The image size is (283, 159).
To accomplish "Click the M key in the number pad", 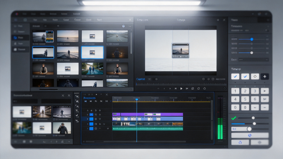I will pos(265,99).
